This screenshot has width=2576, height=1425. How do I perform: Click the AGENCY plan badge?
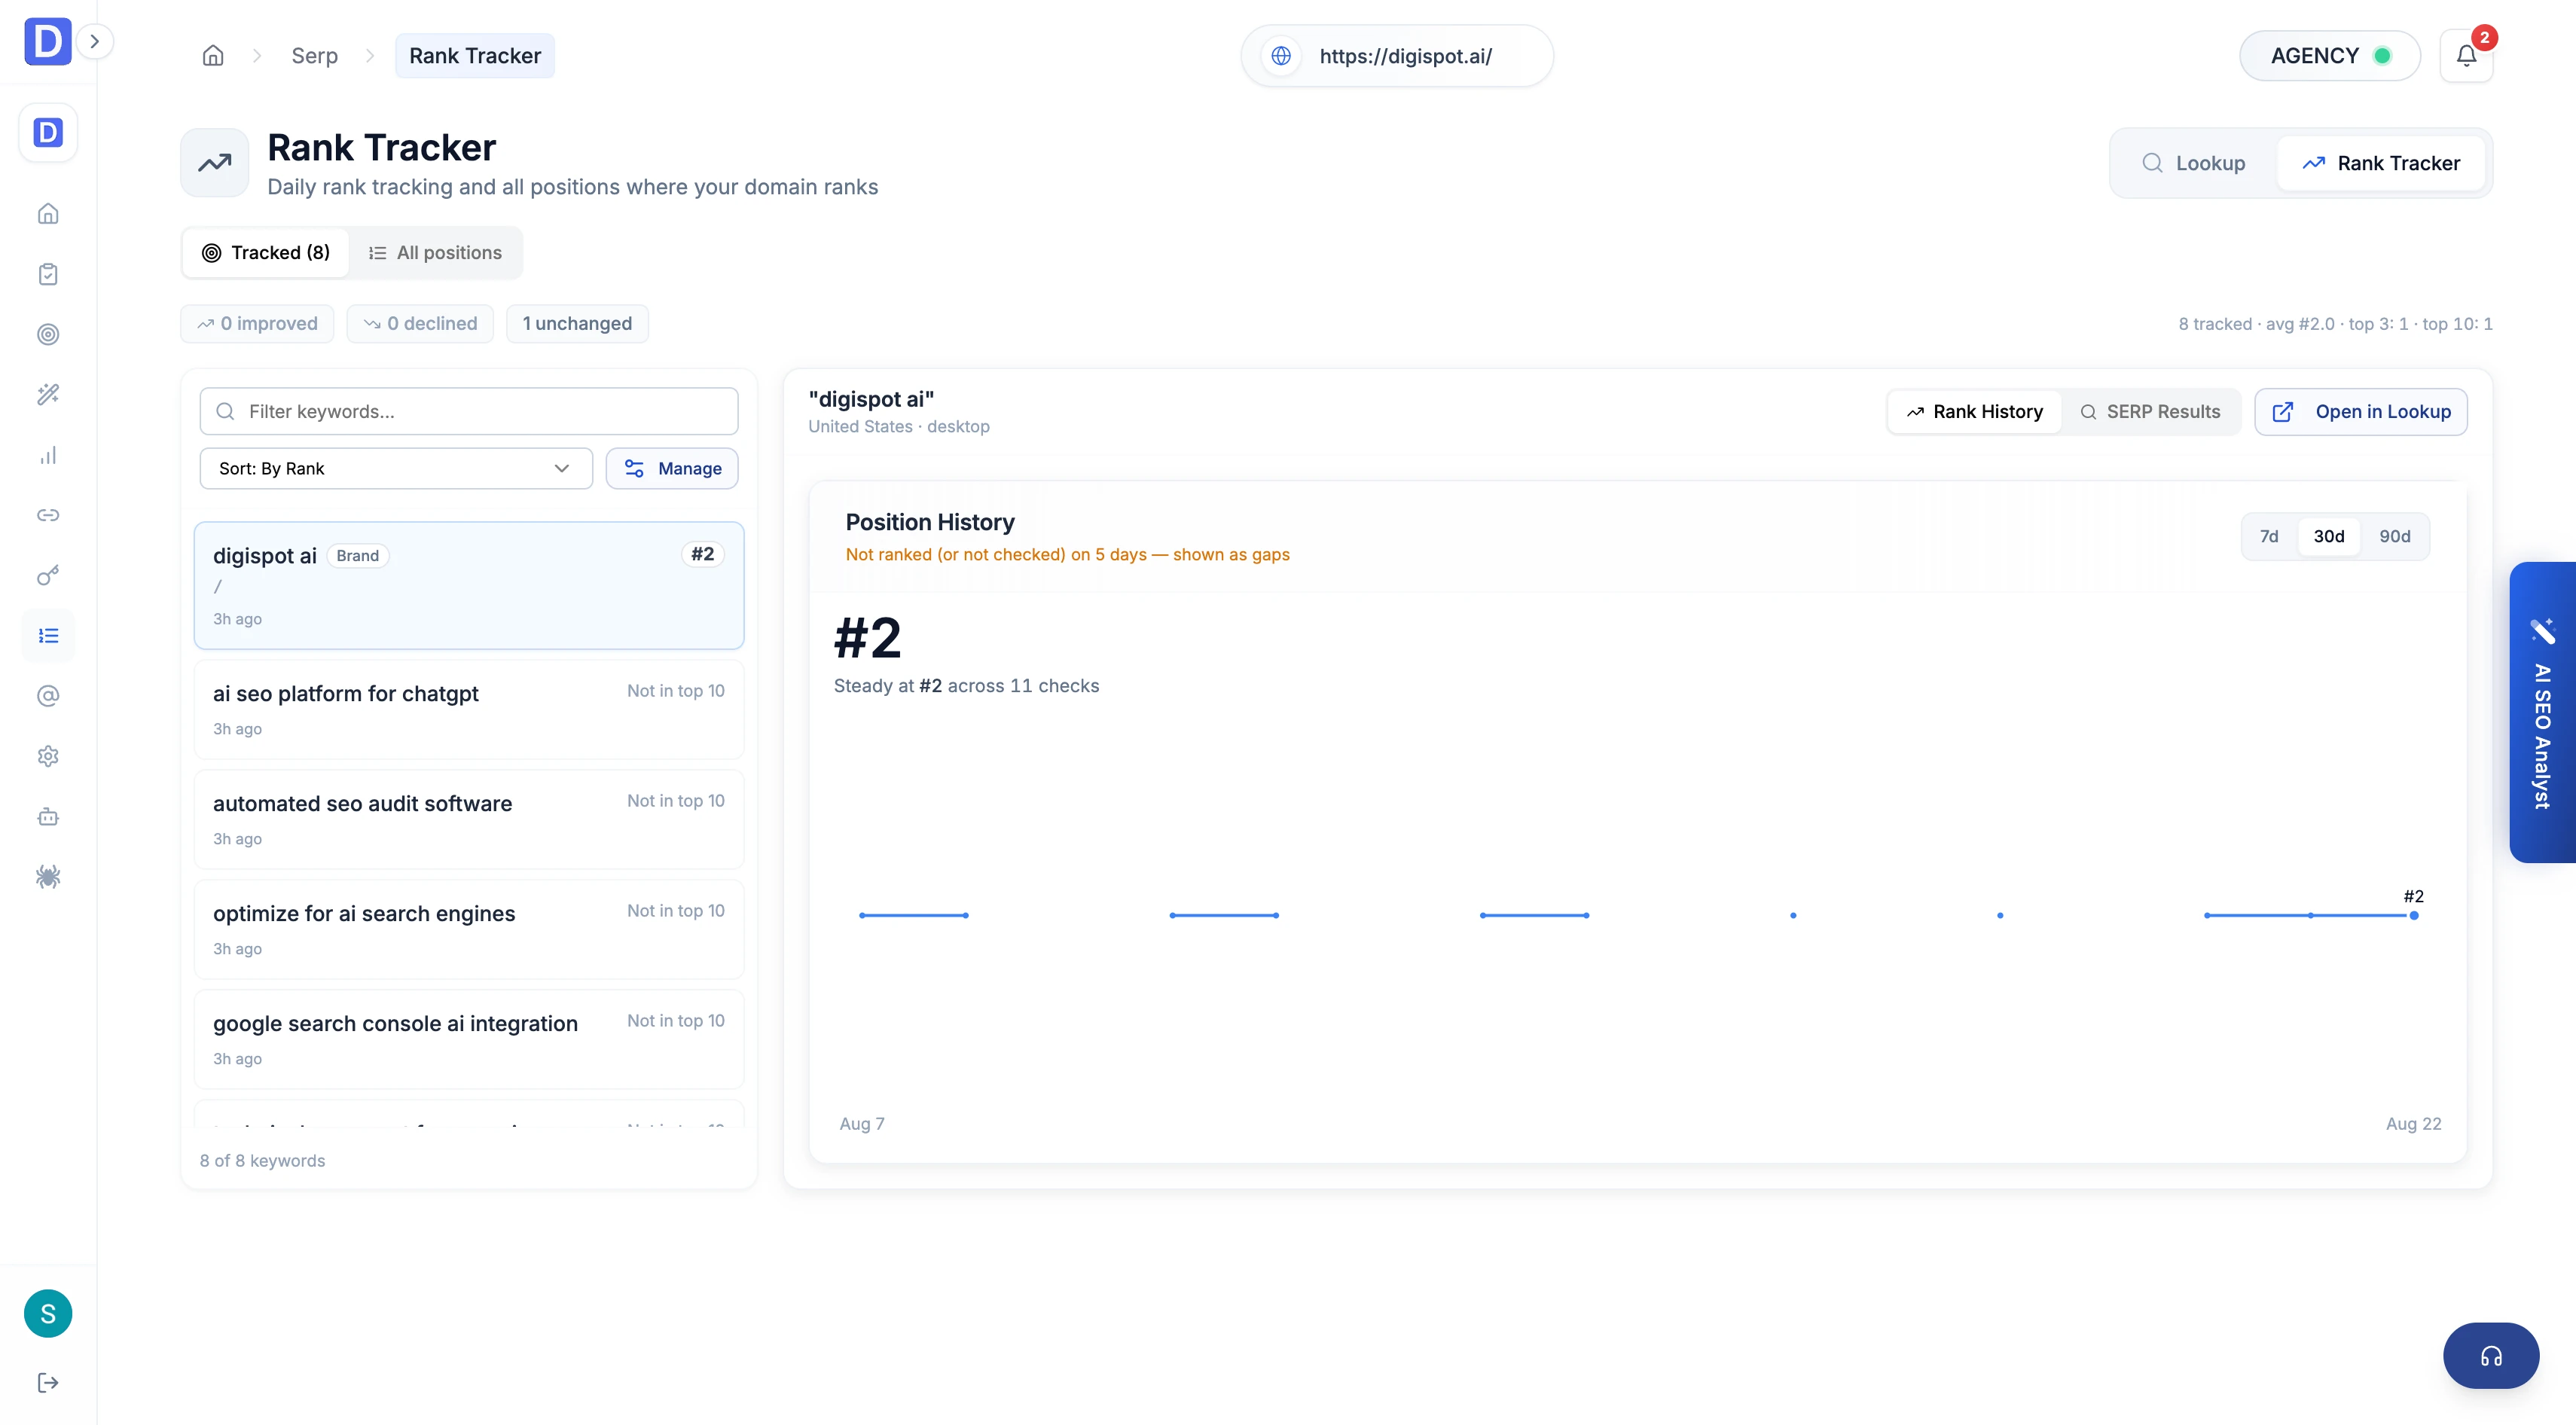coord(2329,56)
